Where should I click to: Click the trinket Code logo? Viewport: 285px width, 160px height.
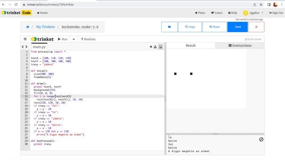[16, 13]
